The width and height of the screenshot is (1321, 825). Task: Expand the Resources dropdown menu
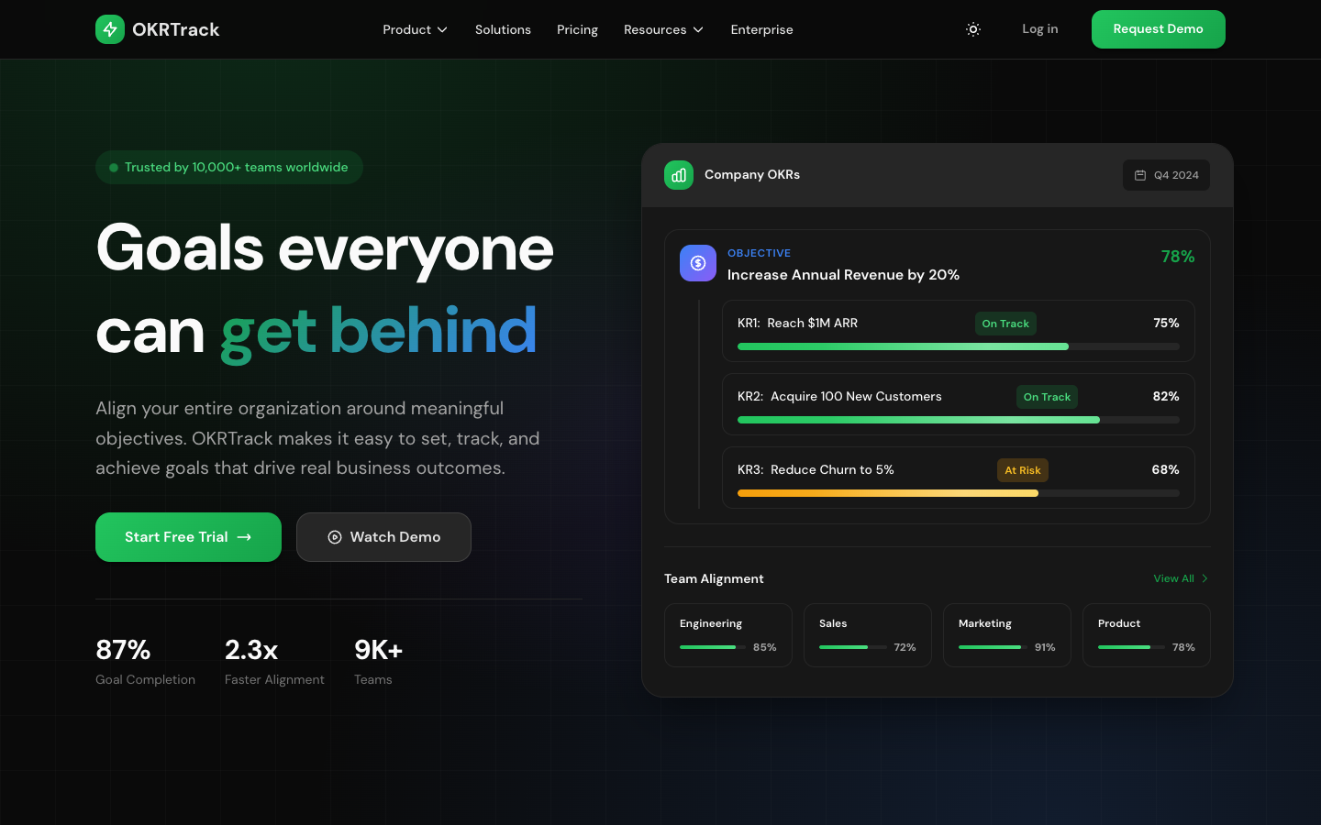point(663,29)
